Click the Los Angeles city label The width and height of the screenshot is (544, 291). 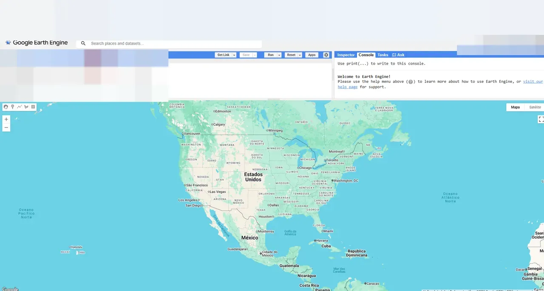tap(188, 200)
